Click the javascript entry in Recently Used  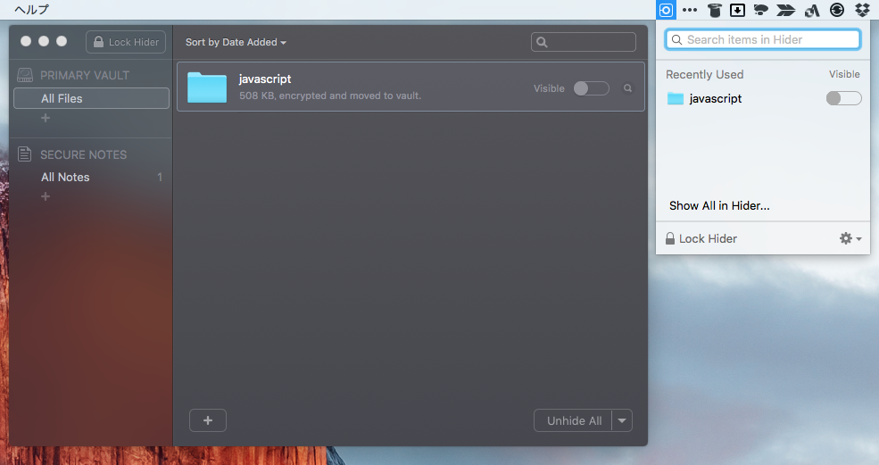tap(716, 99)
